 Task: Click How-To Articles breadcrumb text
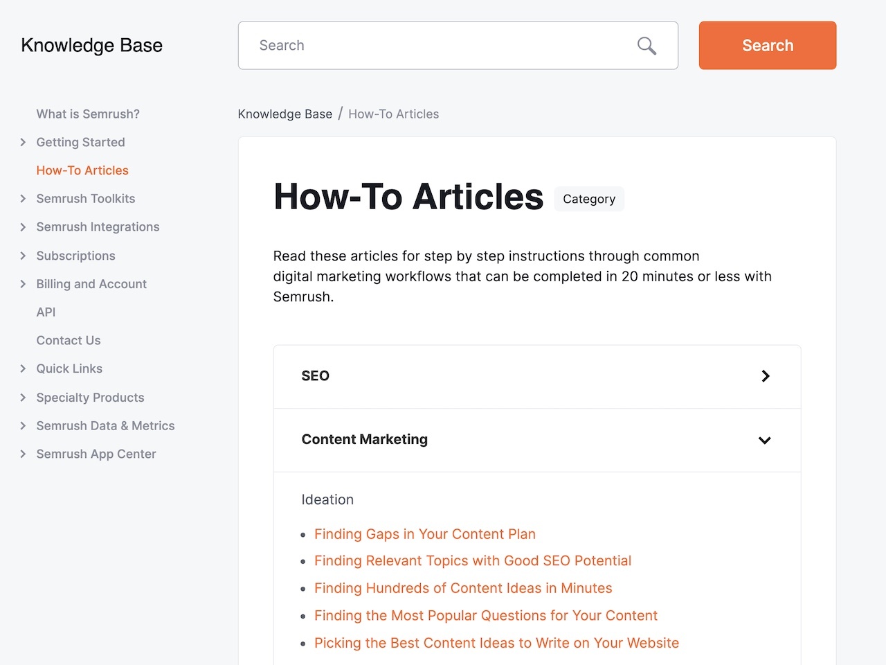394,114
